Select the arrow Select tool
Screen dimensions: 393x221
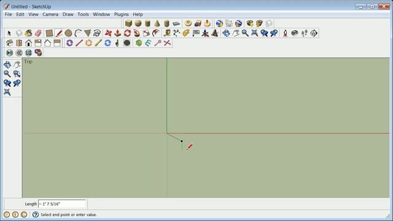(9, 33)
